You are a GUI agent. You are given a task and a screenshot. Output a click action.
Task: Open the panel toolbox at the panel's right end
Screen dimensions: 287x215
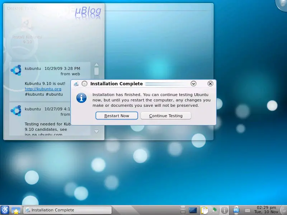pyautogui.click(x=284, y=210)
